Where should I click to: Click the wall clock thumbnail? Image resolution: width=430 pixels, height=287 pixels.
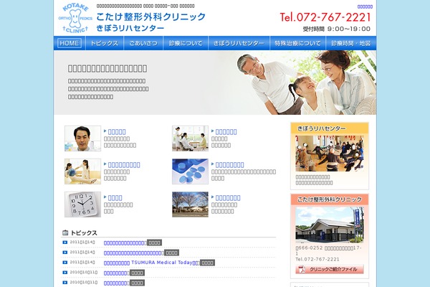click(83, 204)
